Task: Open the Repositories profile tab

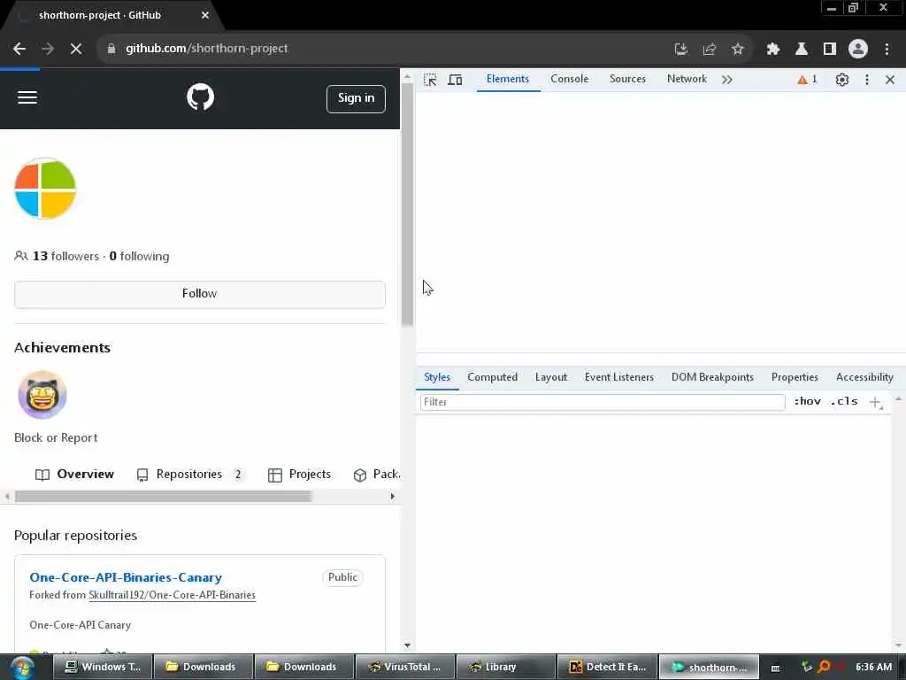Action: point(190,475)
